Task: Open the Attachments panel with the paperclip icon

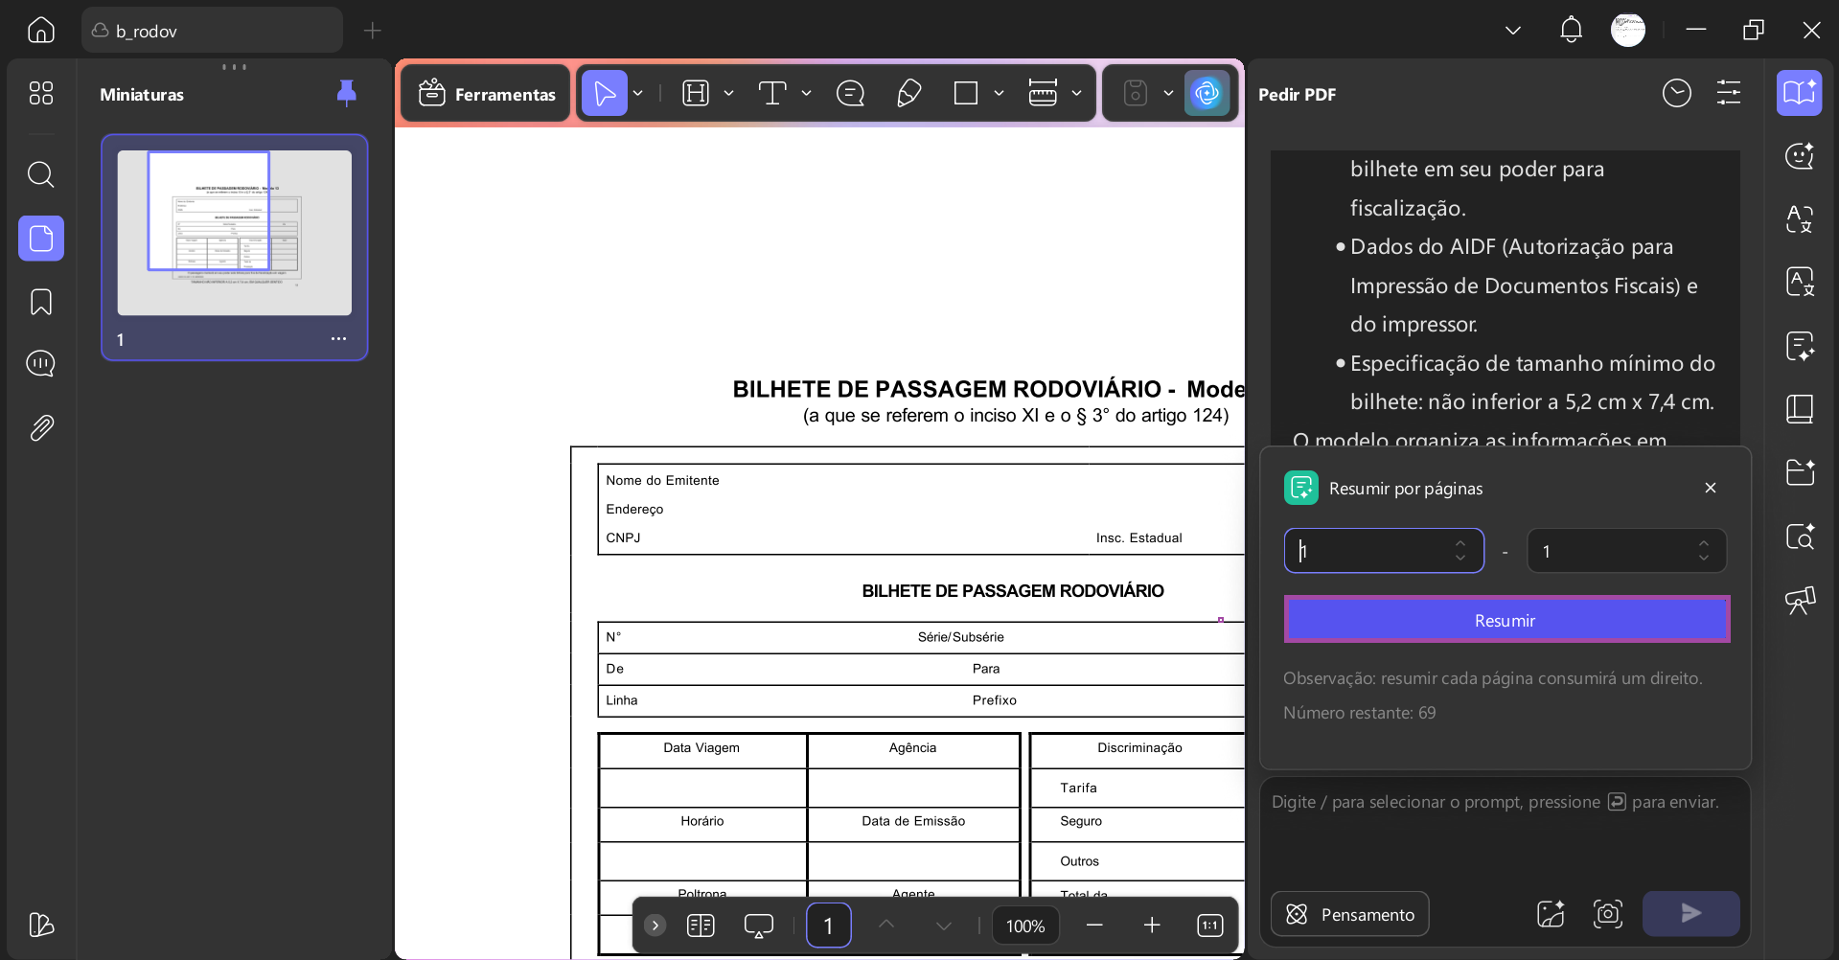Action: [40, 428]
